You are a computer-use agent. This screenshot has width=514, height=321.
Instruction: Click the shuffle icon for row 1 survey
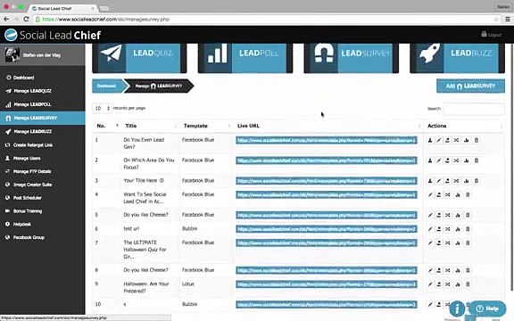(x=456, y=140)
